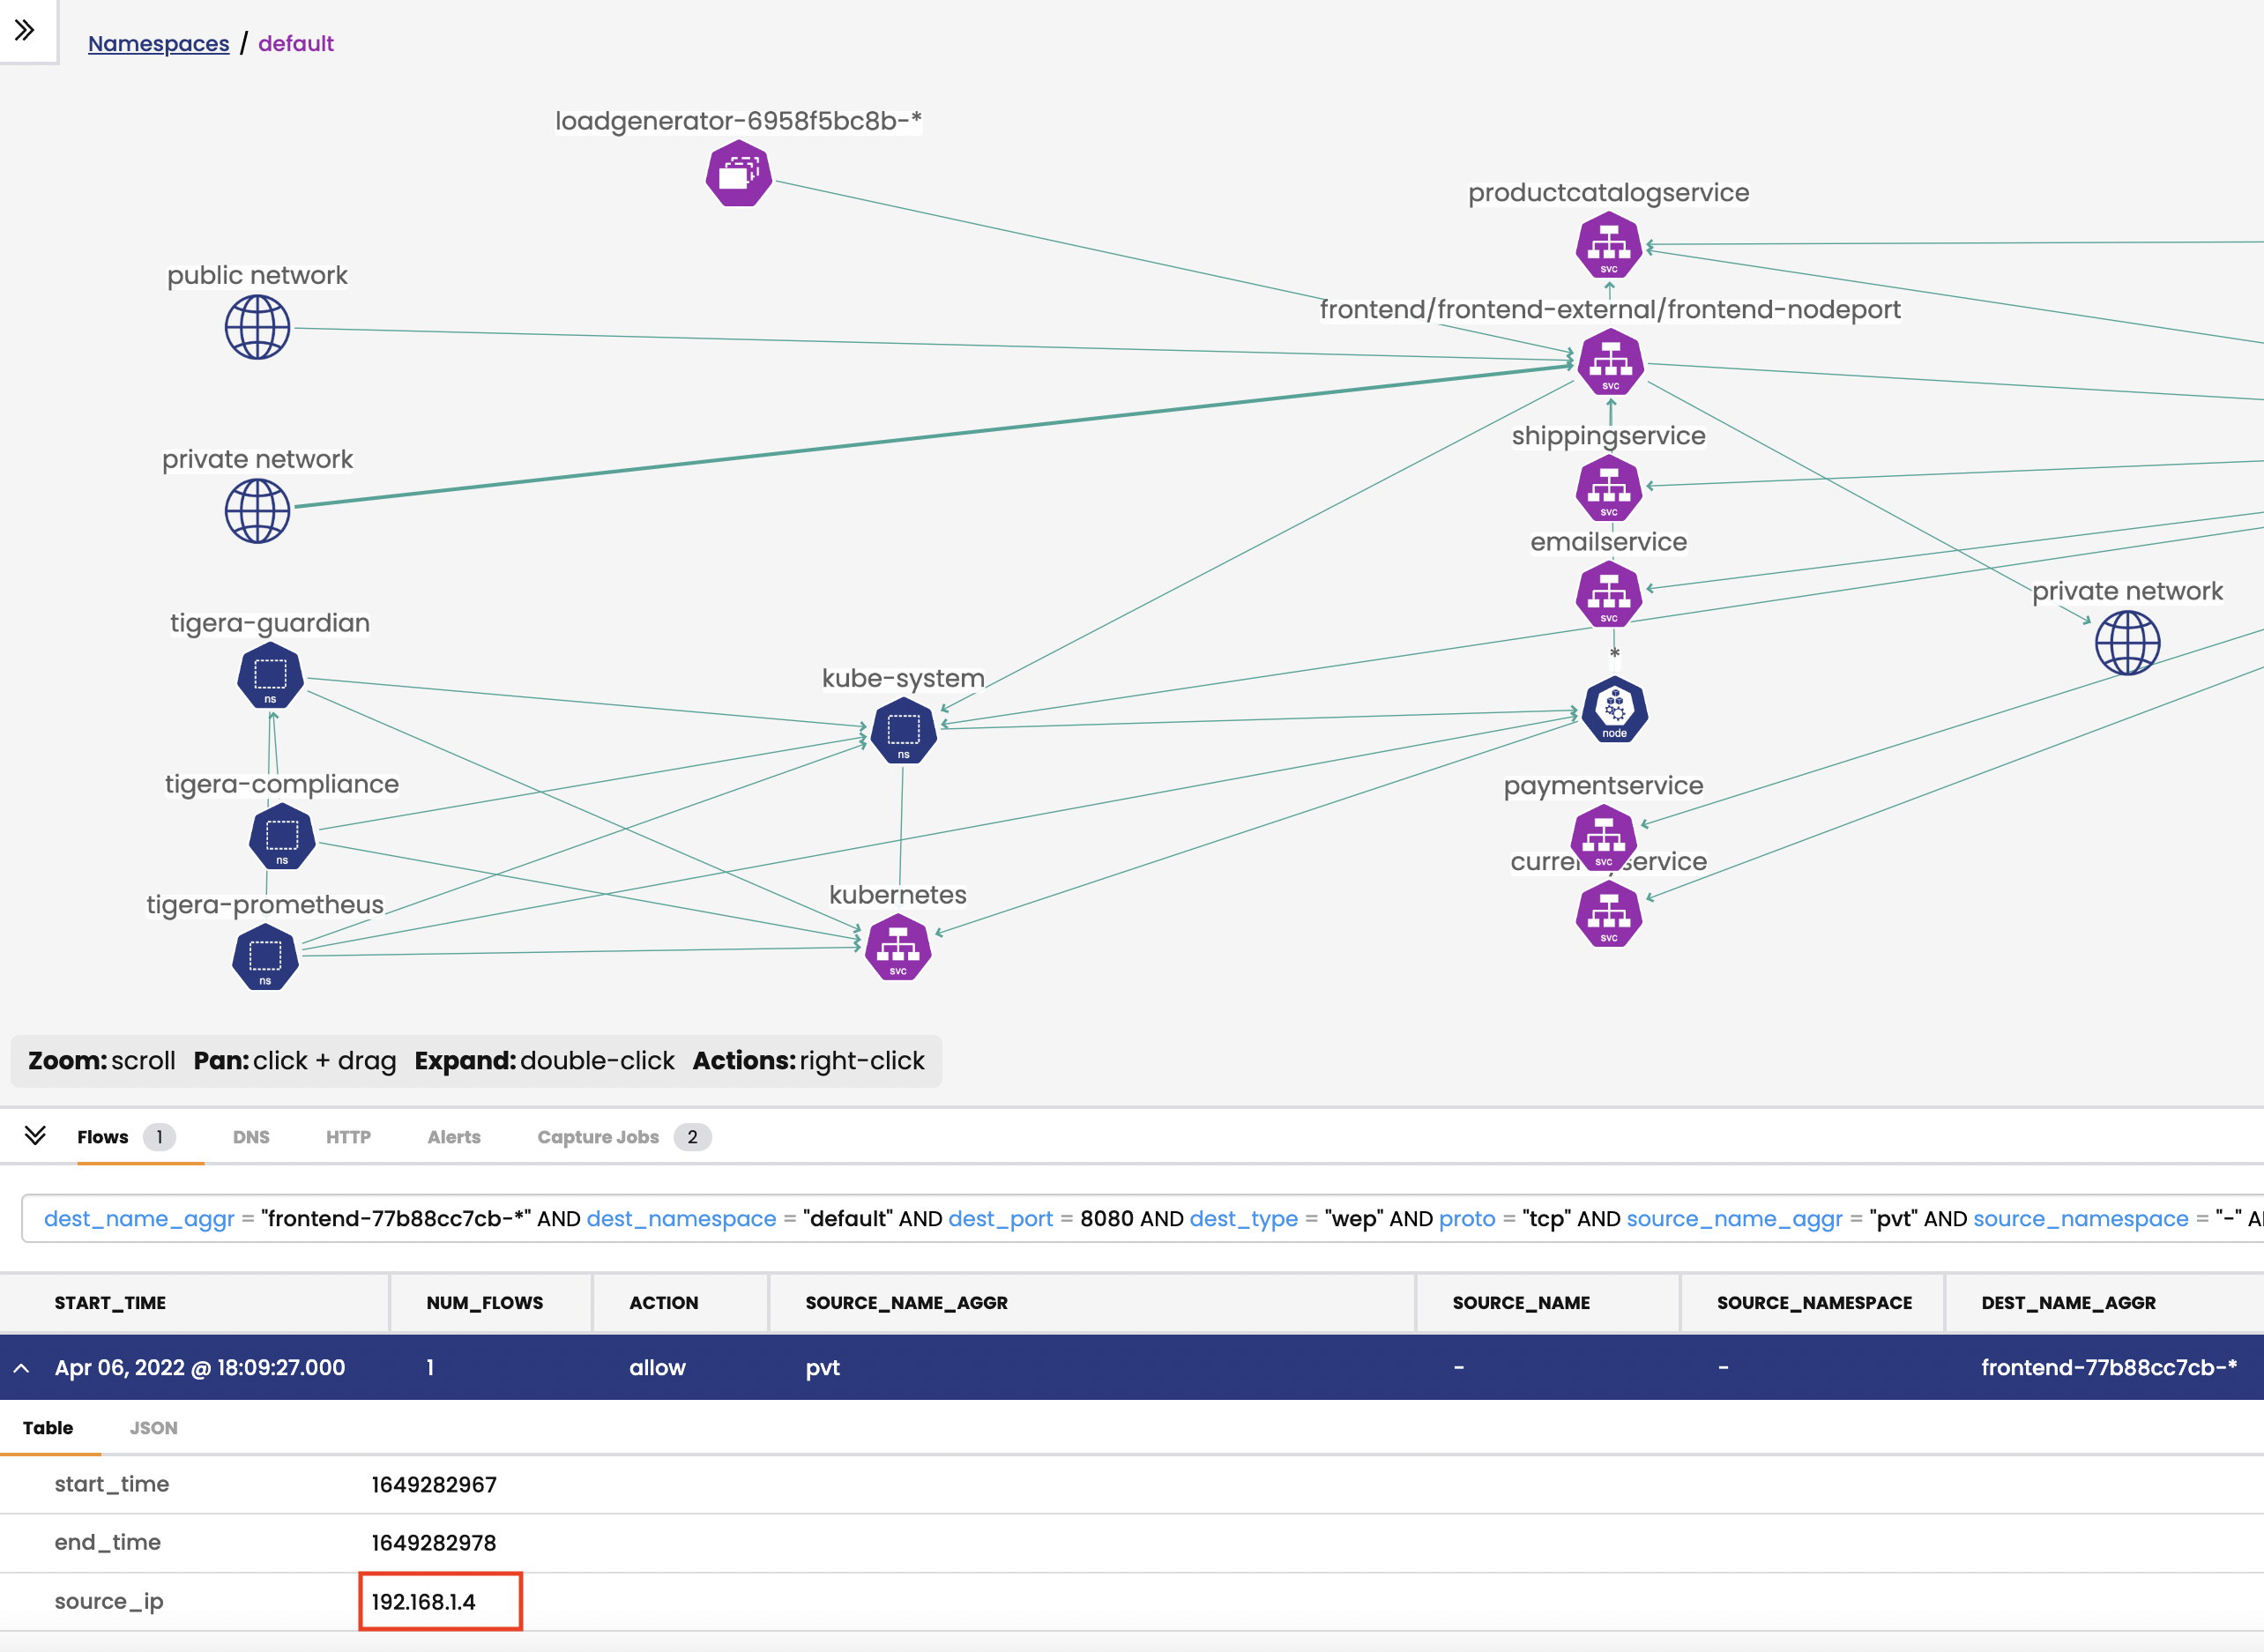Sort by START_TIME column header
The height and width of the screenshot is (1652, 2264).
pos(110,1303)
